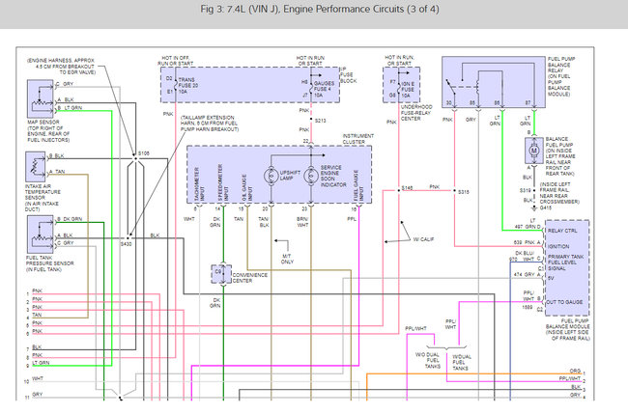The width and height of the screenshot is (628, 414).
Task: Click the WHT wire label at pin 10
Action: point(38,378)
